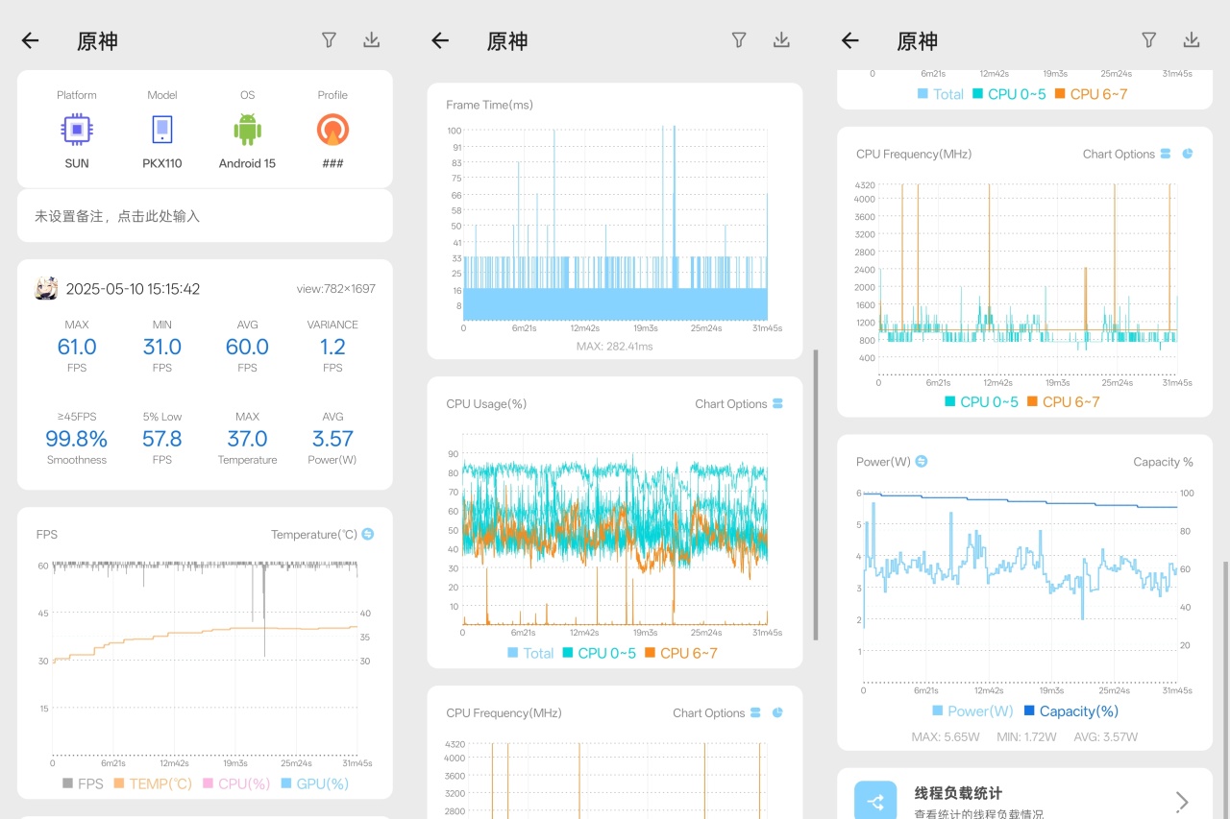Image resolution: width=1230 pixels, height=819 pixels.
Task: Open the 线程负载统计 thread load entry
Action: pos(1024,794)
